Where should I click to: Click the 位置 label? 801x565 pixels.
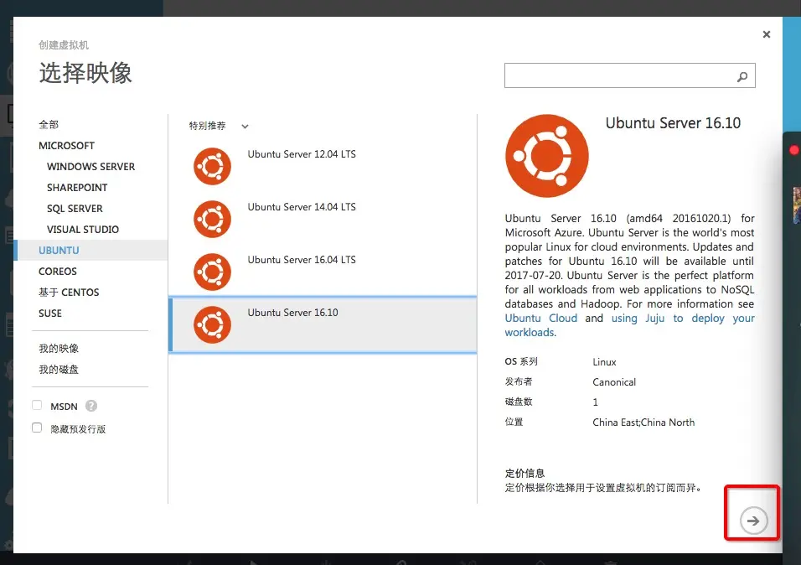tap(514, 422)
